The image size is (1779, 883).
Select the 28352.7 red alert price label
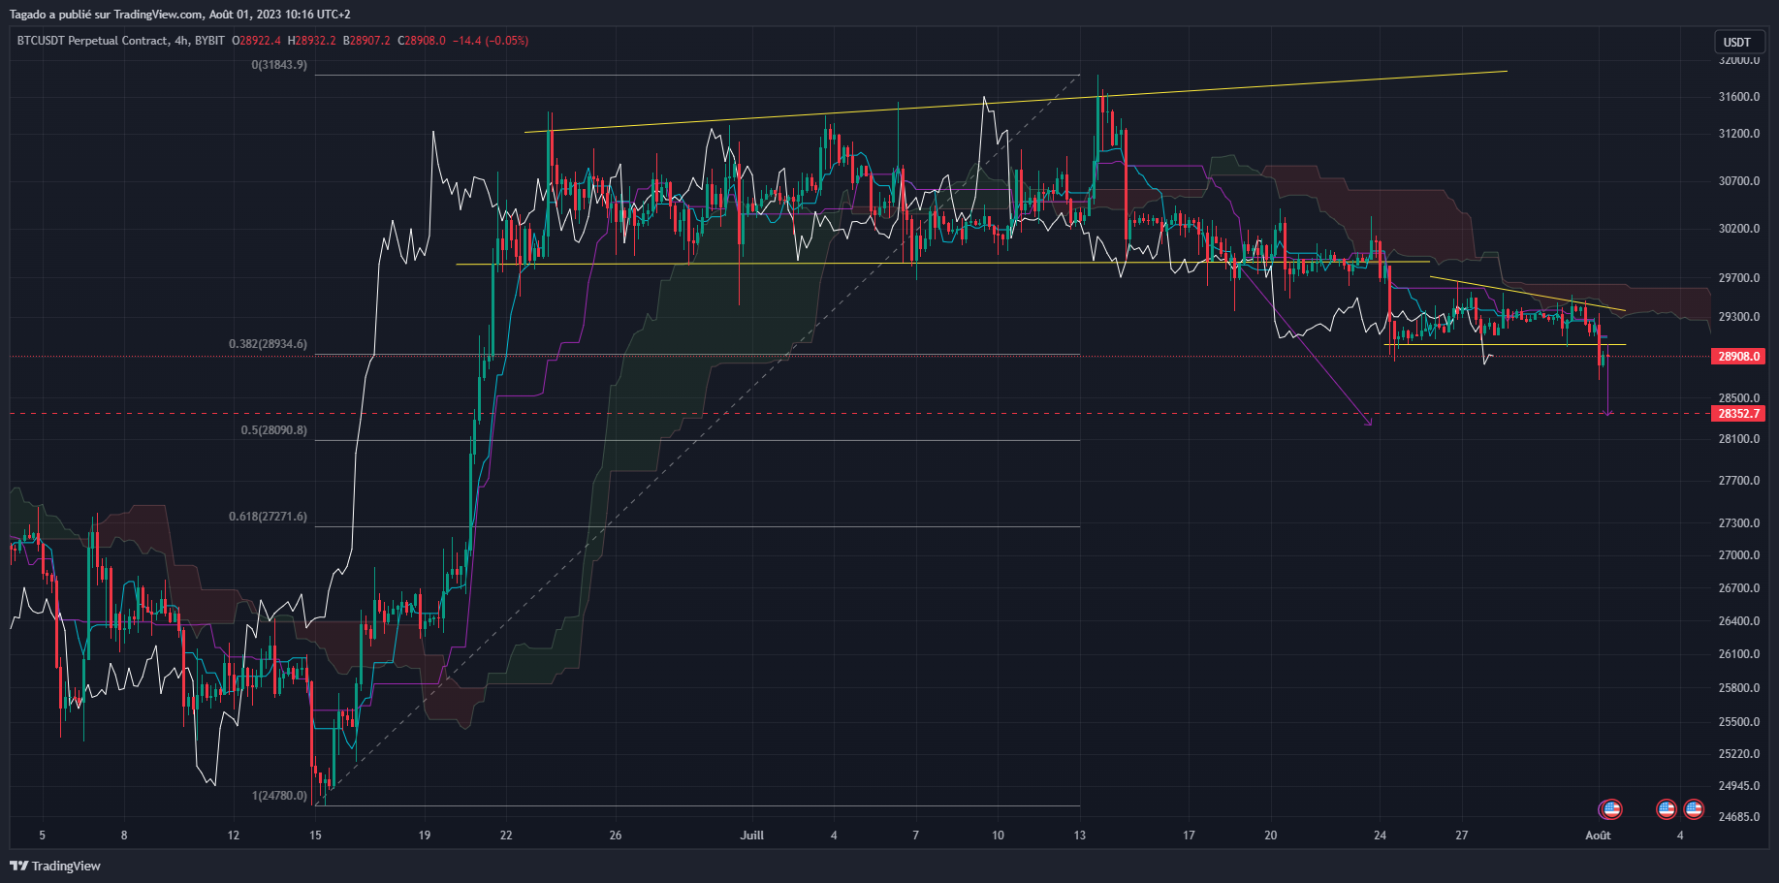[1740, 413]
